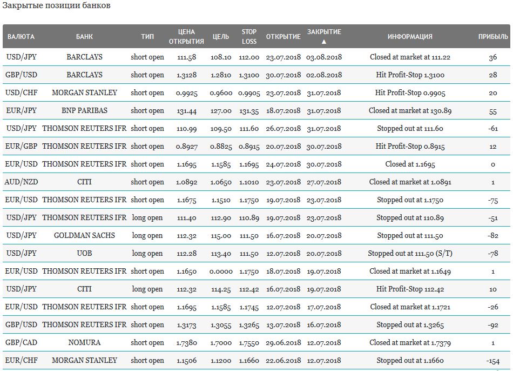Click the ОТКРЫТИЕ column header
Screen dimensions: 513x371
283,37
